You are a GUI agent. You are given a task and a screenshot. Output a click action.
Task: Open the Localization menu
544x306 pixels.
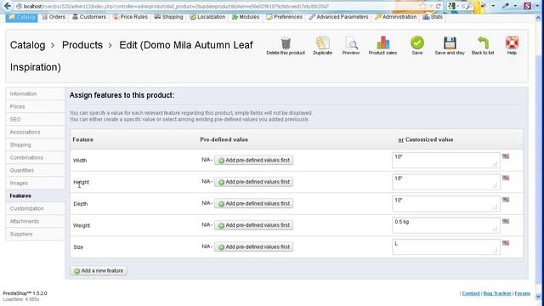pyautogui.click(x=207, y=17)
